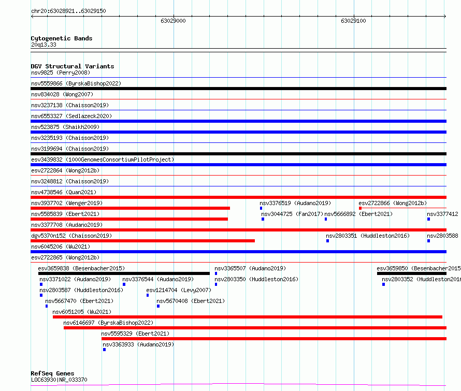Viewport: 461px width, 391px height.
Task: Click the nsv6045206 (Wu2021) label
Action: coord(61,247)
